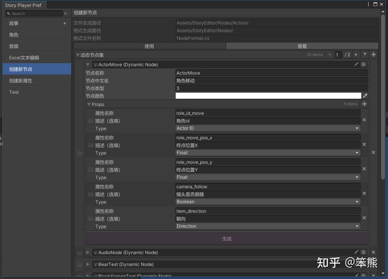This screenshot has height=279, width=388.
Task: Expand the BearTest (Dynamic Node) entry
Action: point(88,264)
